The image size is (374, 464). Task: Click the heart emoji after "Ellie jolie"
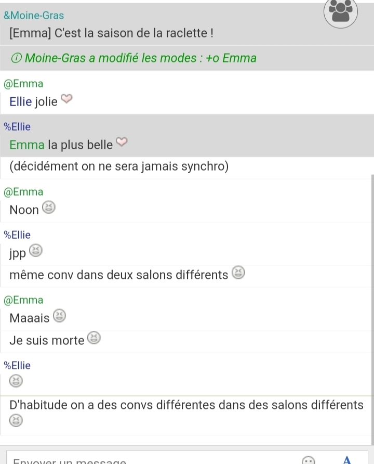66,99
